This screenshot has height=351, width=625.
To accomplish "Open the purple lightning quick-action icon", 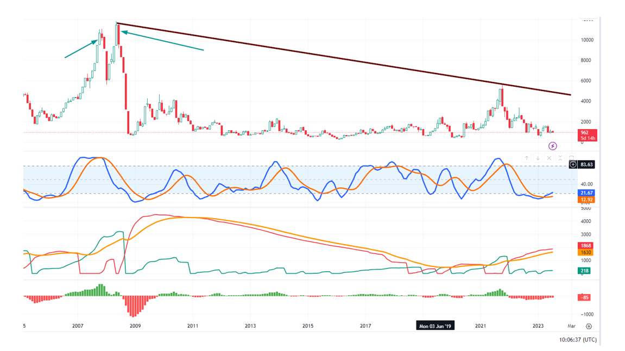I will 552,145.
